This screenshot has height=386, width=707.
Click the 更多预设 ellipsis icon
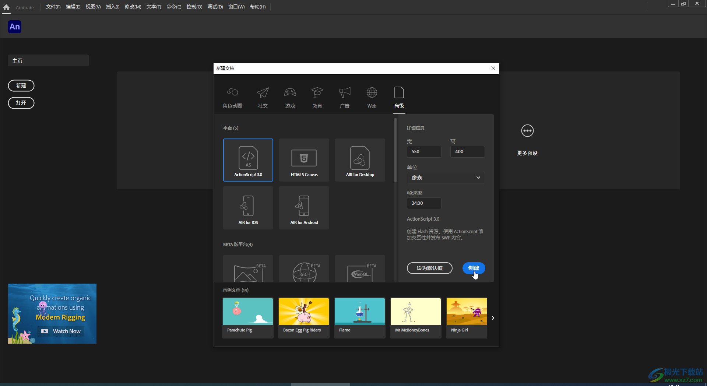click(527, 131)
